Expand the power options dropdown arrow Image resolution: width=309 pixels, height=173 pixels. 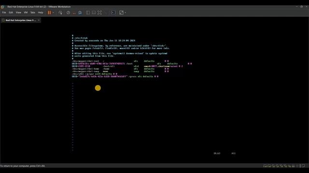[x=53, y=13]
